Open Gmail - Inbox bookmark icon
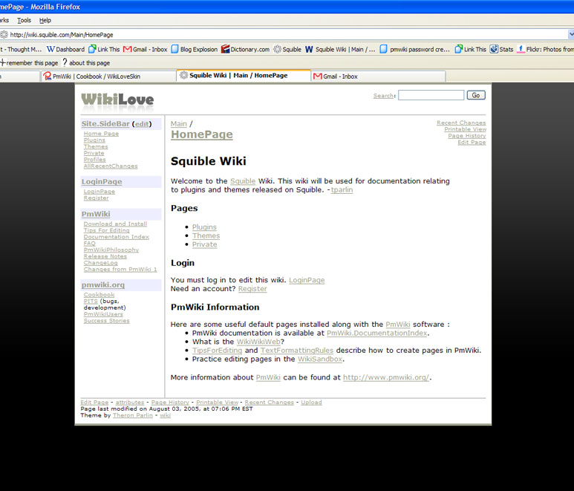574x491 pixels. pos(127,49)
